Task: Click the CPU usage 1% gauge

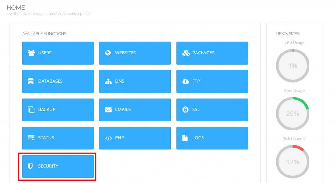Action: click(293, 66)
